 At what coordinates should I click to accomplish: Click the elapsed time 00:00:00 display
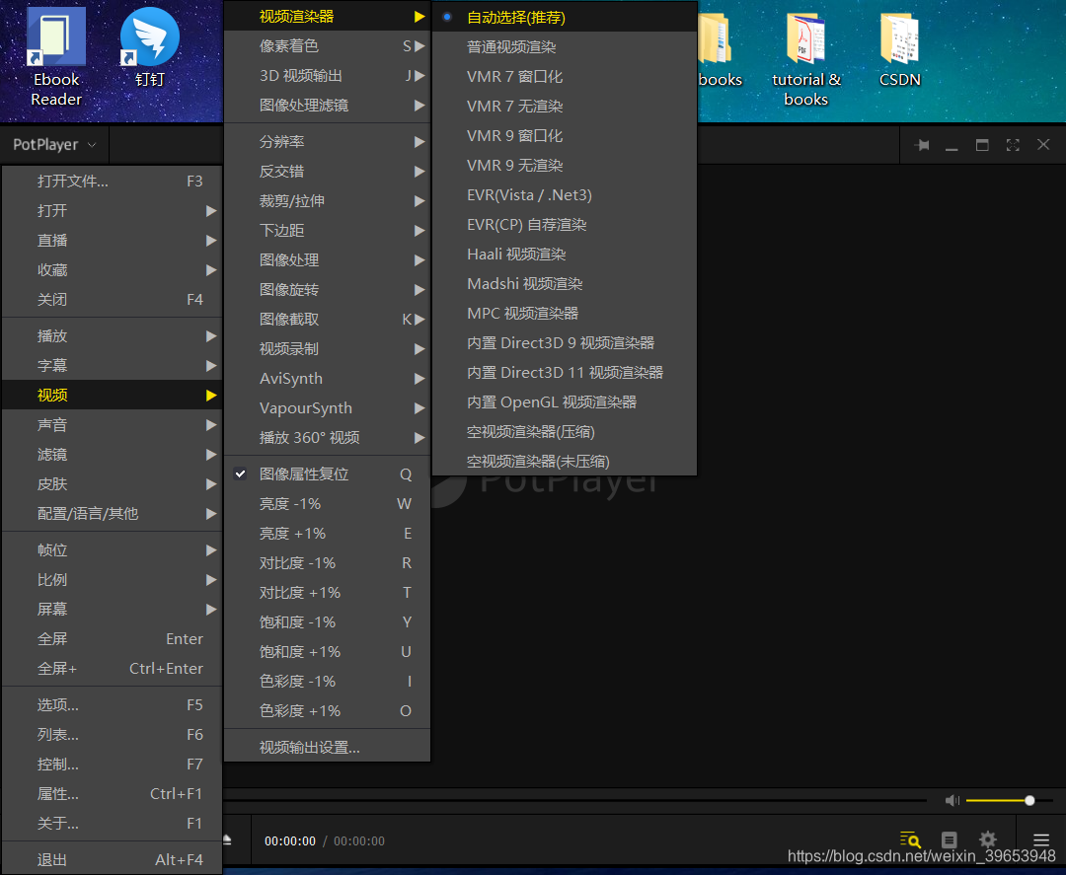coord(290,841)
